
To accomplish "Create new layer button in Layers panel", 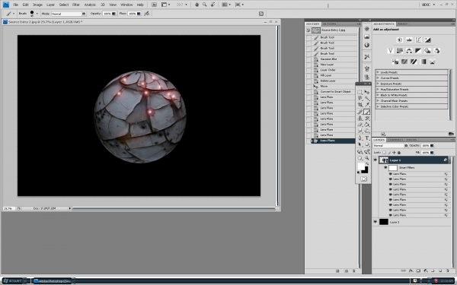I will pos(440,271).
